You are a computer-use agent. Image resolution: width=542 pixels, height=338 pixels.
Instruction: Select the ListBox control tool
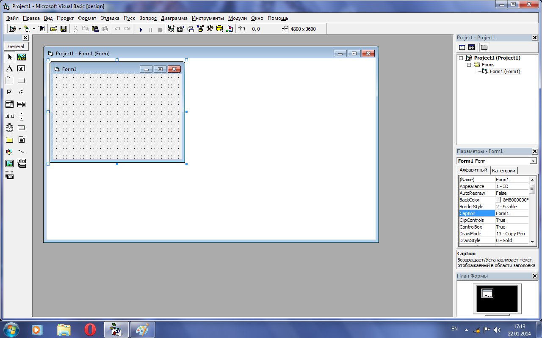pyautogui.click(x=22, y=104)
